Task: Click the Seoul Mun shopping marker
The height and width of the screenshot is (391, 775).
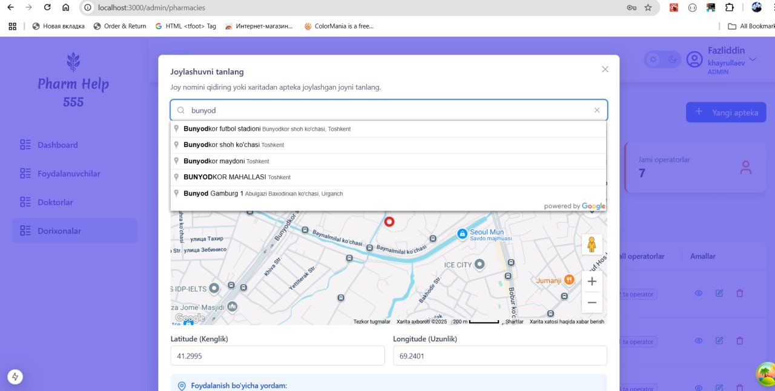Action: (461, 233)
